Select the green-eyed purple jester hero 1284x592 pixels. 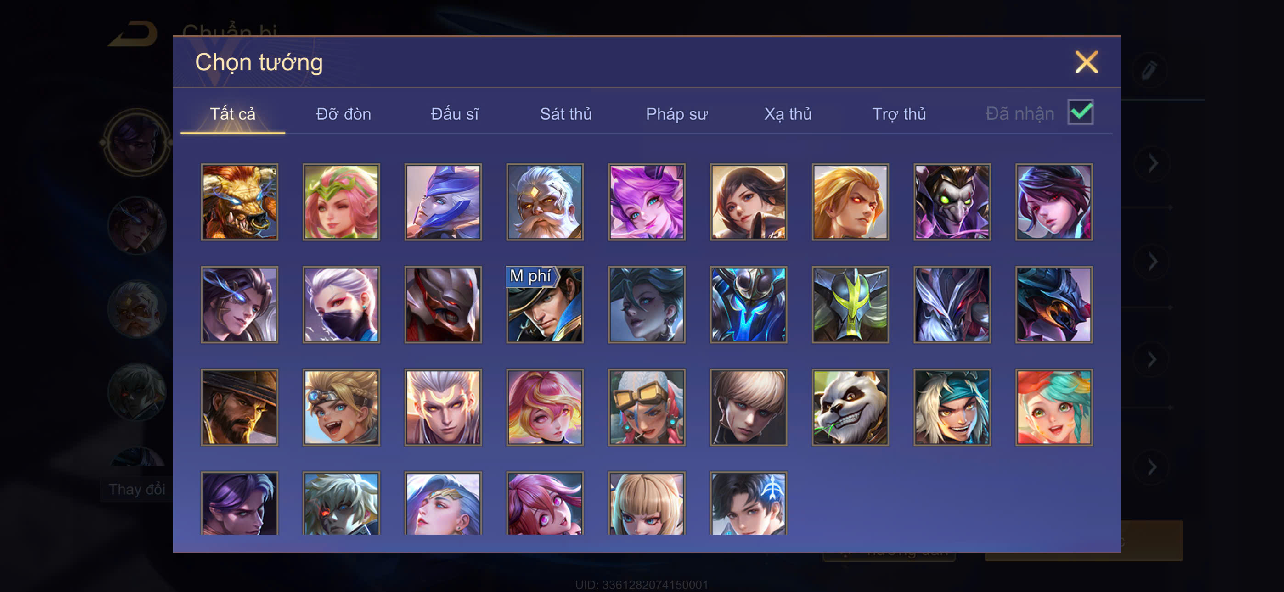click(952, 202)
